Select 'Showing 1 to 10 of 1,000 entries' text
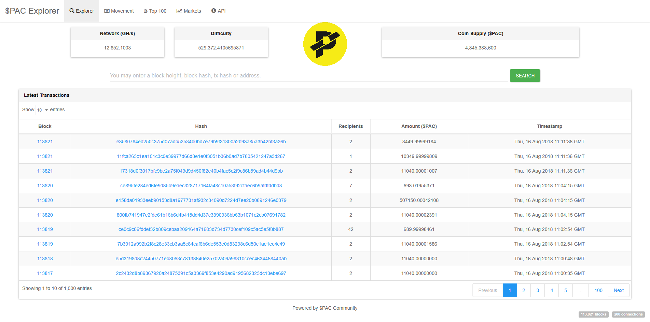650x322 pixels. [x=57, y=288]
